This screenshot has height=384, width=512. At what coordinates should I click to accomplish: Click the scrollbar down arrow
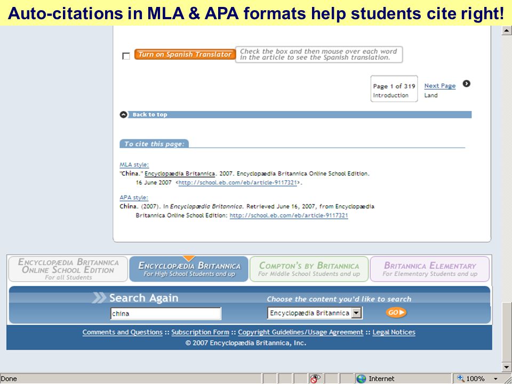(507, 367)
